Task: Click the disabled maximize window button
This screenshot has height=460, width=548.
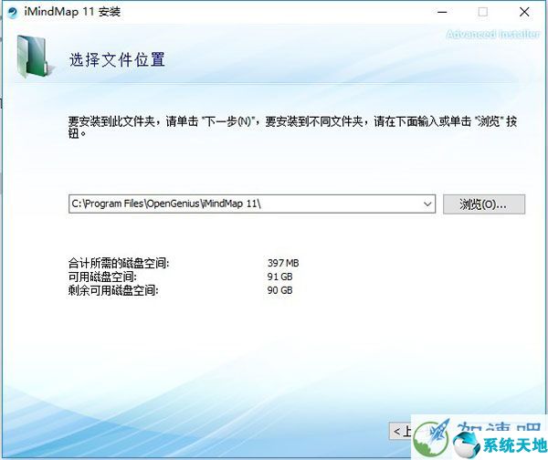Action: 483,12
